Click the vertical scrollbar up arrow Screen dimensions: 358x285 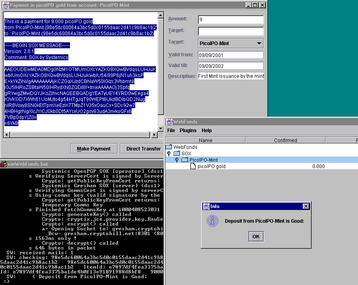pyautogui.click(x=160, y=15)
